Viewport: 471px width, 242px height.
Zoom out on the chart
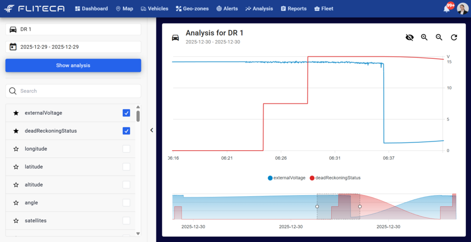tap(439, 37)
